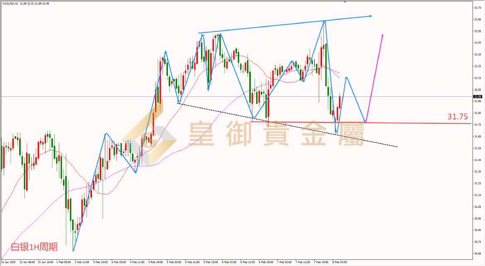Click the 32.05 price scale label
Viewport: 485px width, 266px height.
tap(478, 90)
